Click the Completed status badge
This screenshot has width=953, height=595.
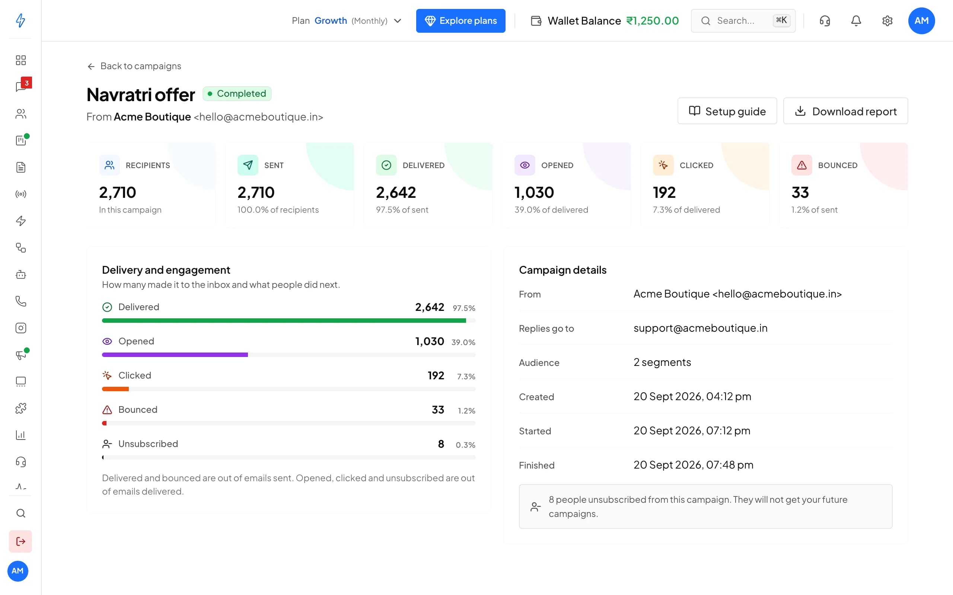click(237, 94)
